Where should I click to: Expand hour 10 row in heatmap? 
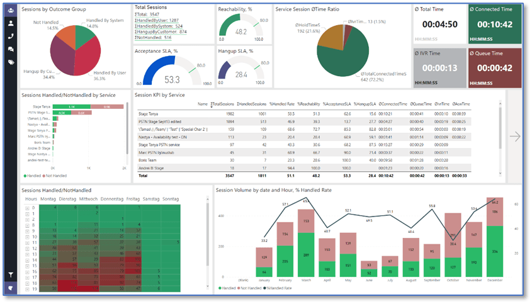[27, 237]
